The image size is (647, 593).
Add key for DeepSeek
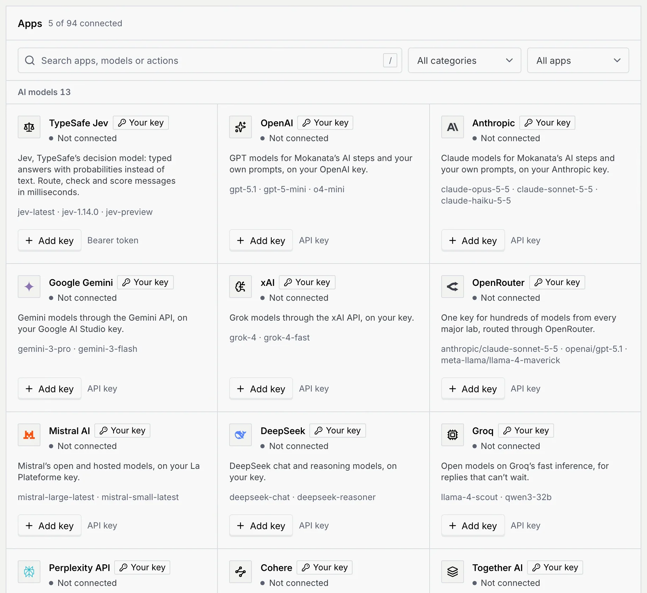tap(261, 526)
